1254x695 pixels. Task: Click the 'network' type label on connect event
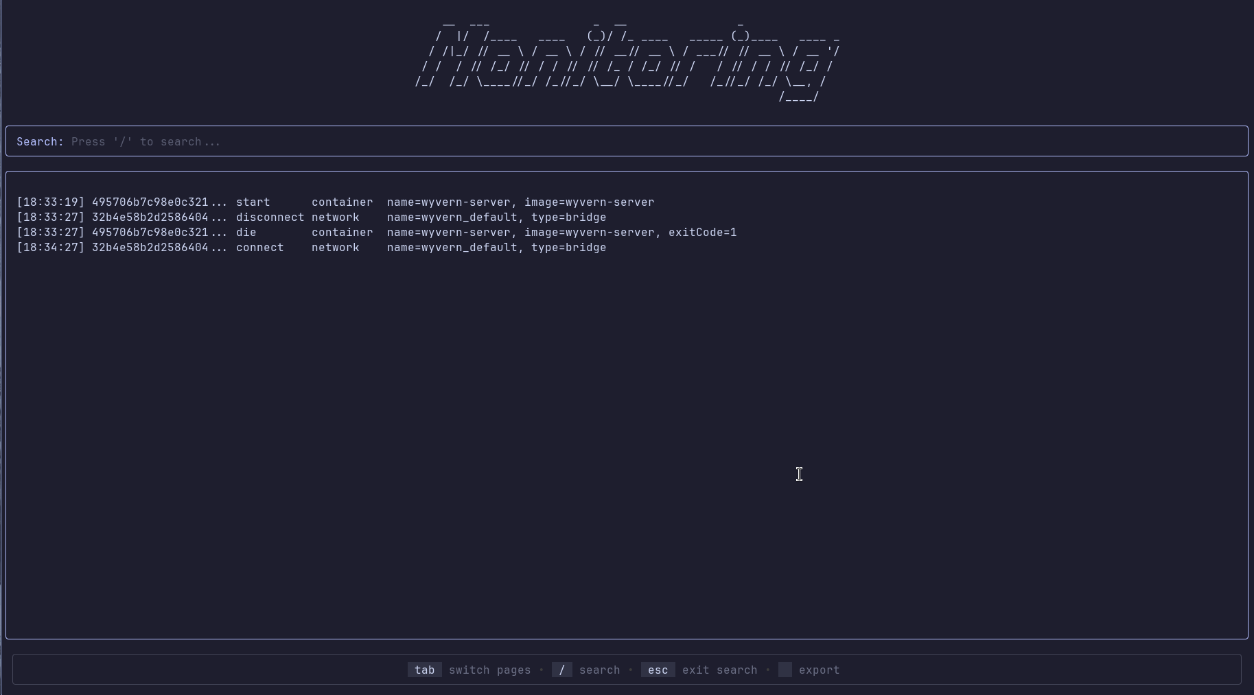click(336, 248)
